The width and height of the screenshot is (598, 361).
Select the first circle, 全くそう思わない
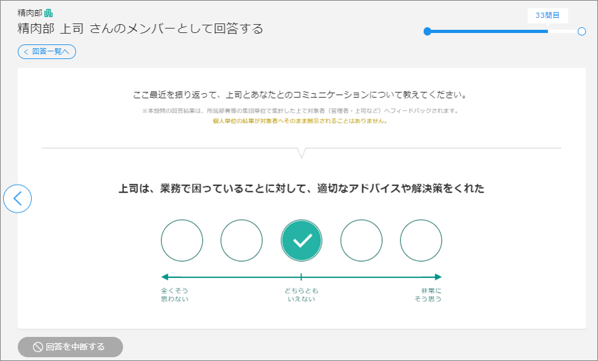coord(182,241)
